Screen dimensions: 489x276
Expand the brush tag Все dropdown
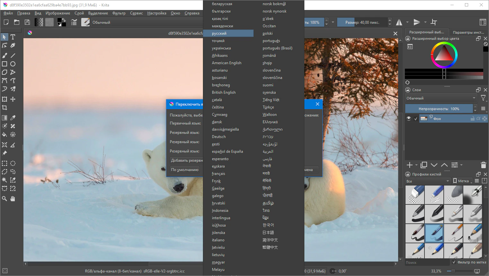(x=428, y=181)
